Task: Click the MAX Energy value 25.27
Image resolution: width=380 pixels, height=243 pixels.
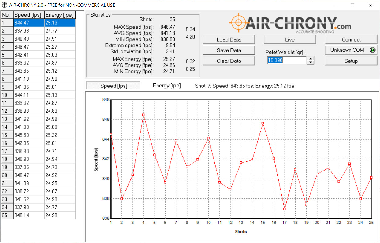Action: [x=169, y=59]
